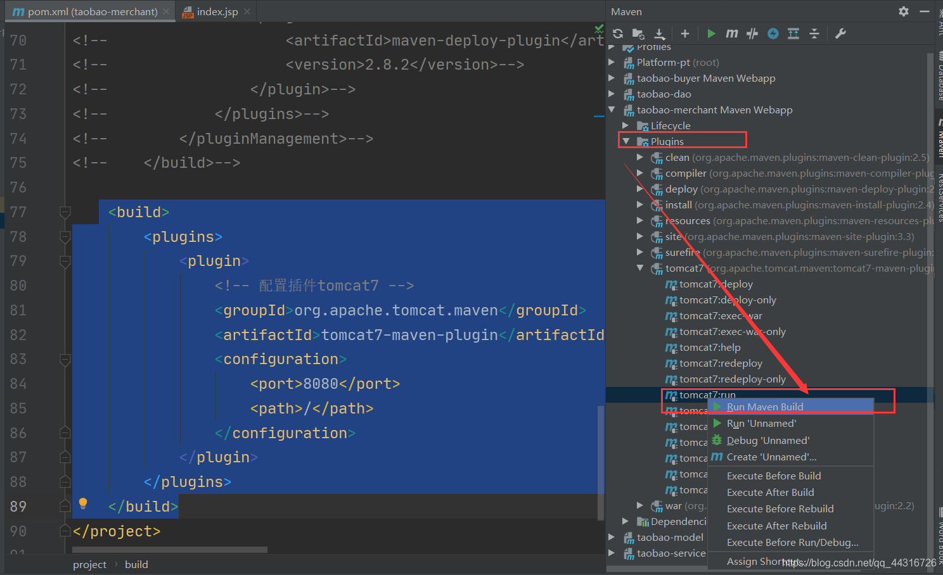Viewport: 943px width, 575px height.
Task: Click the Show Dependencies diagram icon
Action: tap(793, 34)
